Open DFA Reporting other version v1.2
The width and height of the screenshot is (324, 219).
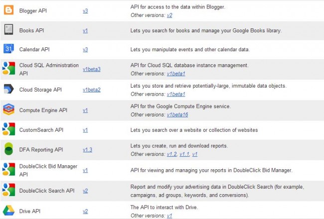click(172, 154)
